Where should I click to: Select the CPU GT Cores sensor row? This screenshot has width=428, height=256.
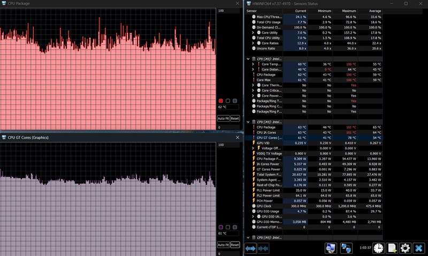[x=314, y=138]
